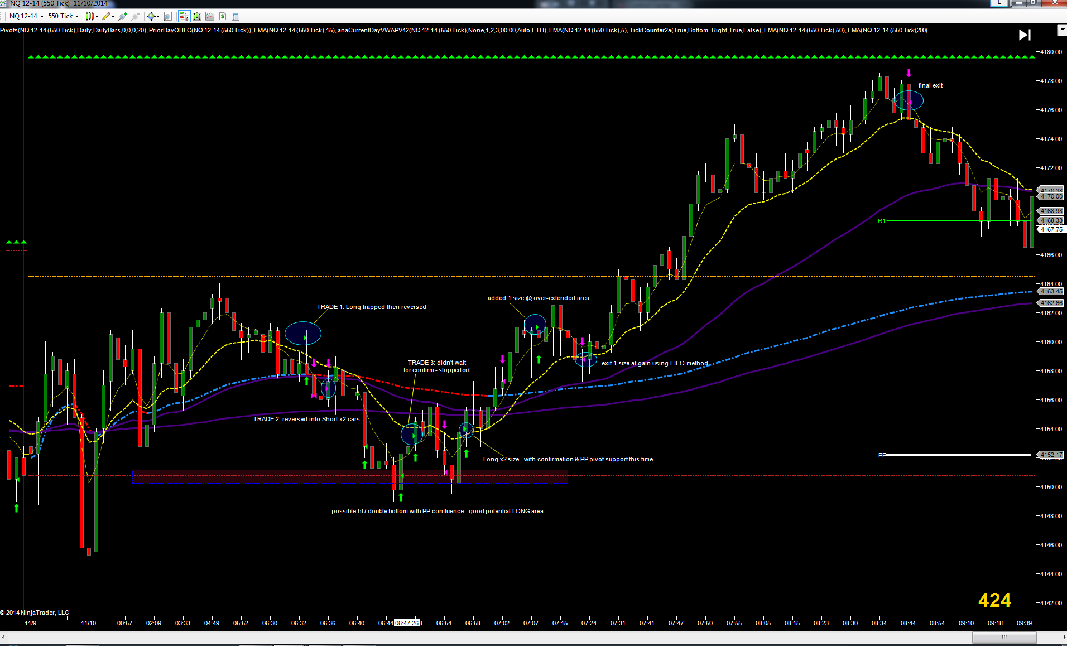Click the 4167.75 crosshair price marker

1051,229
